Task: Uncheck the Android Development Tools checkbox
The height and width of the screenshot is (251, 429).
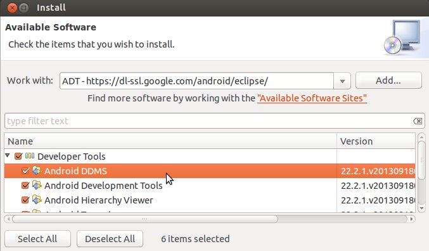Action: (25, 185)
